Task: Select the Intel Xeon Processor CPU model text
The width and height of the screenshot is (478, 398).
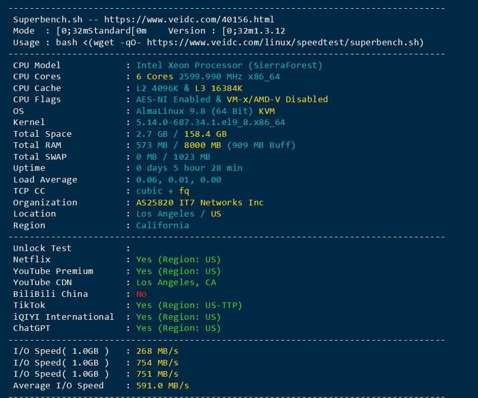Action: tap(229, 65)
